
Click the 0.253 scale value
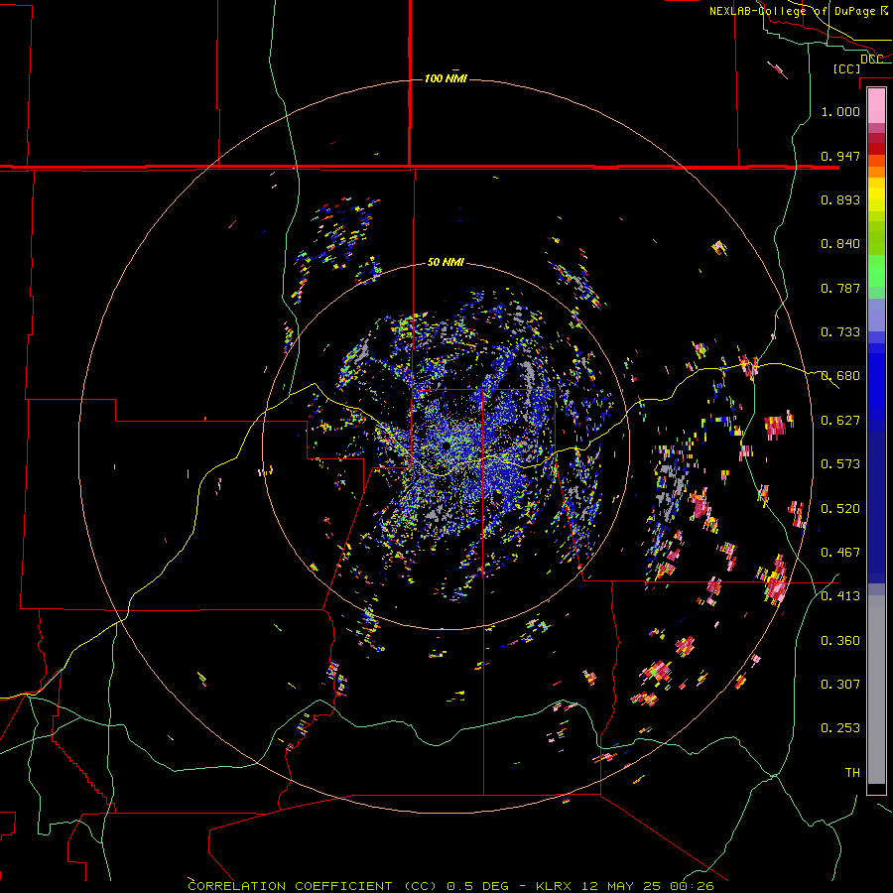click(x=840, y=728)
